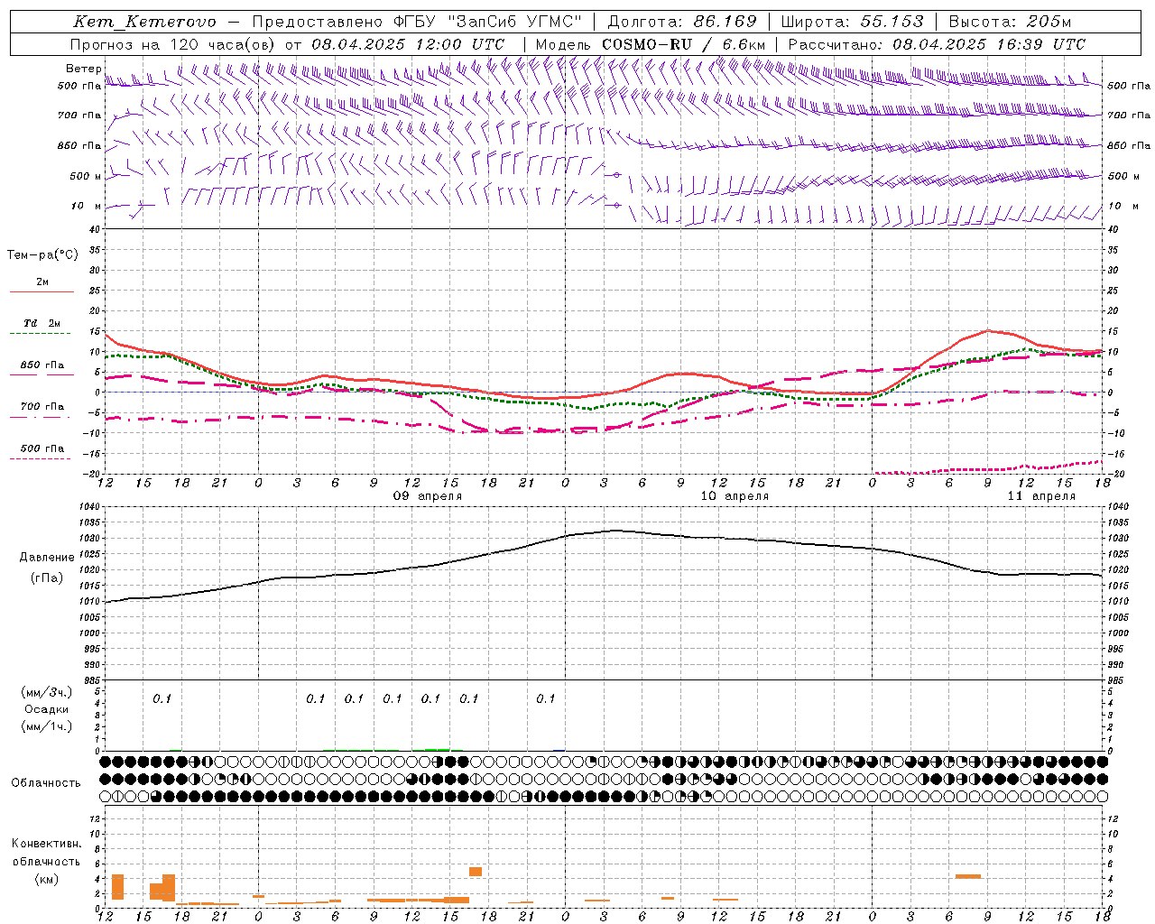Click the Ветер panel label
This screenshot has width=1155, height=924.
83,69
